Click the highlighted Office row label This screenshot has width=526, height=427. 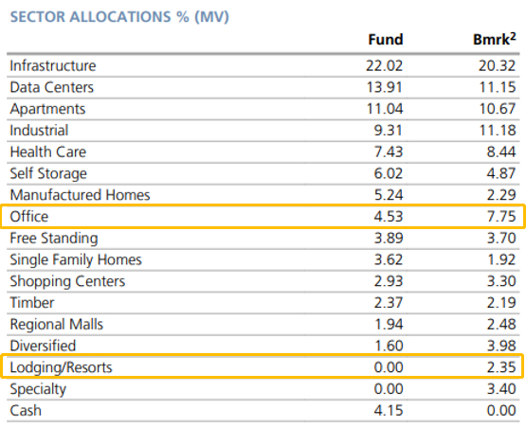[29, 217]
